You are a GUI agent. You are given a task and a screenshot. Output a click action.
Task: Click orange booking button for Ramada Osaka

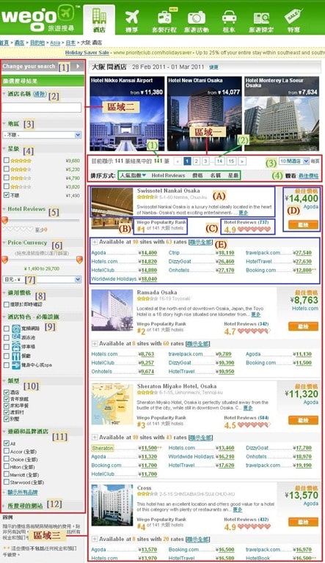click(x=303, y=326)
